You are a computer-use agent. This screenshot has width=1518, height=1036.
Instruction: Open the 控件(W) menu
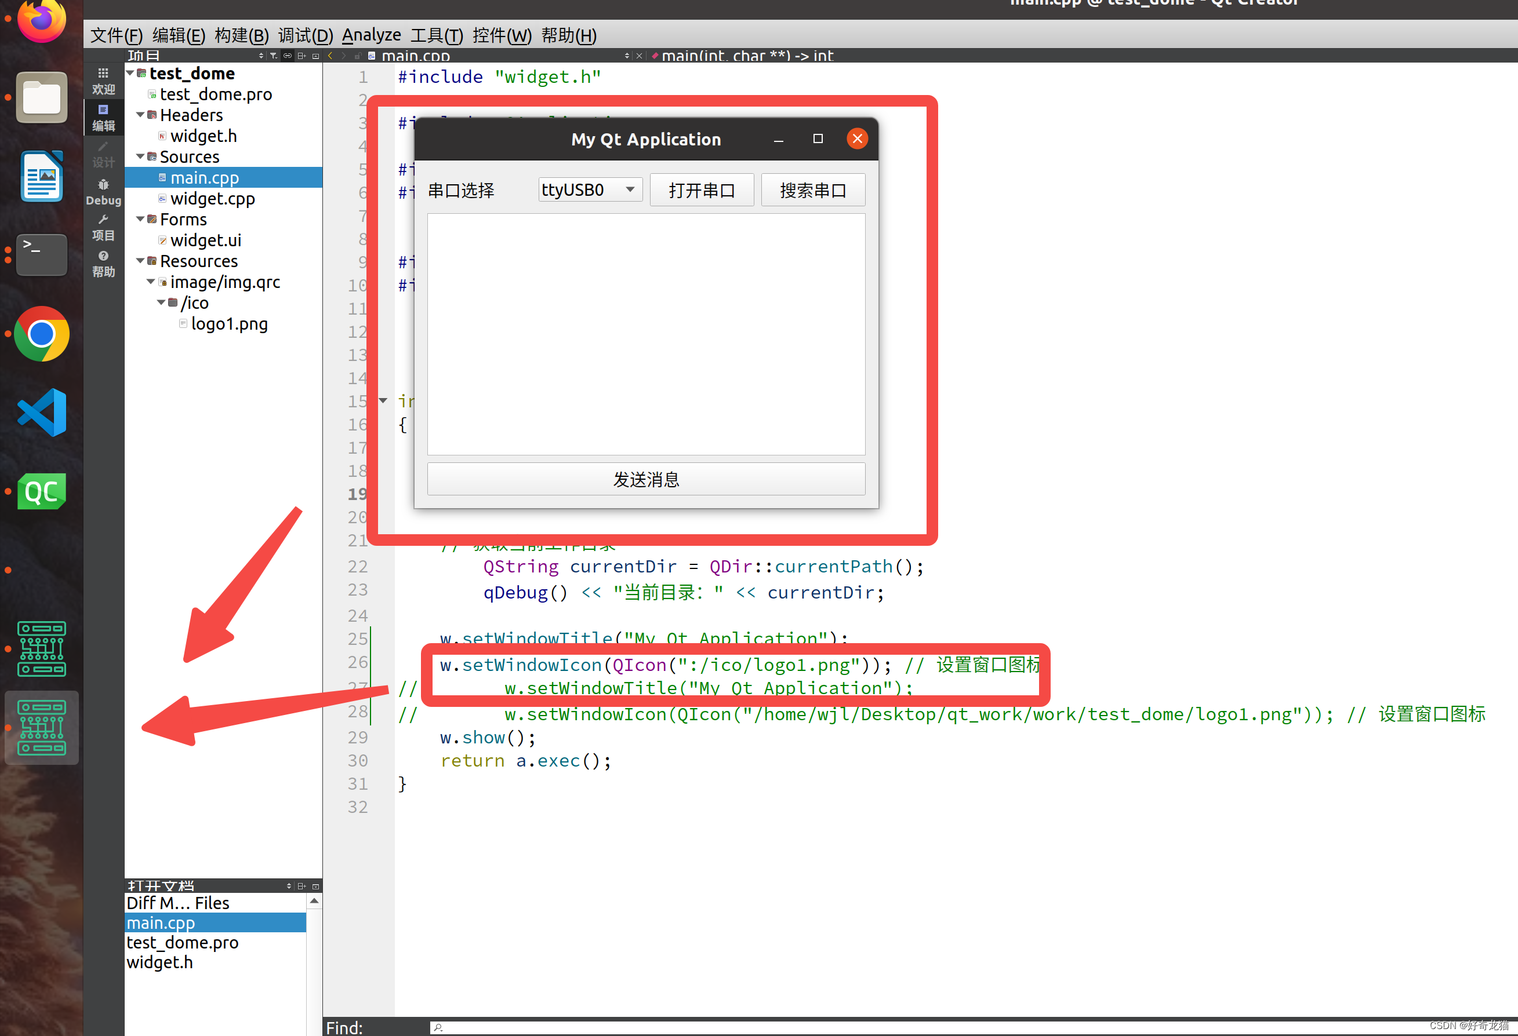coord(502,35)
